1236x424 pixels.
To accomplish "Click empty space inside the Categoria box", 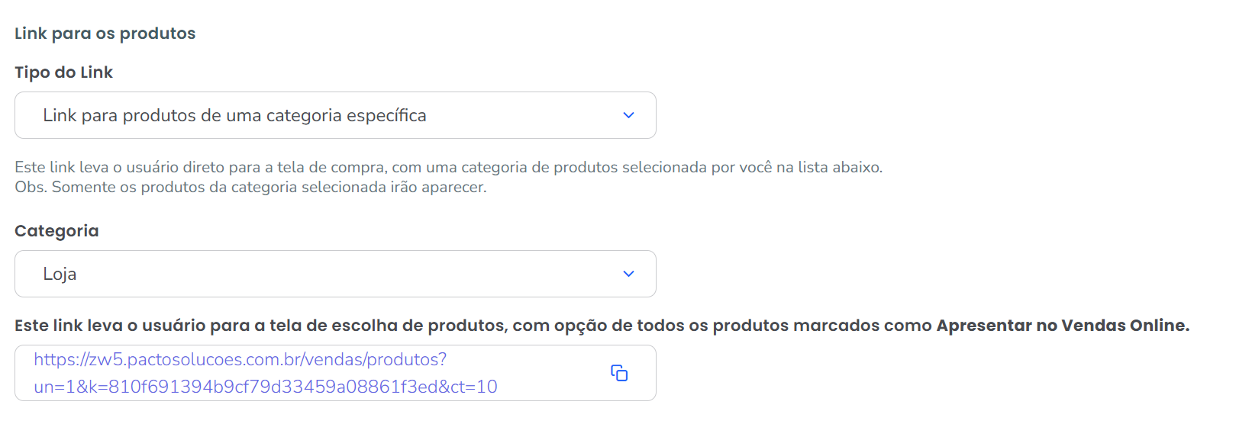I will 344,274.
